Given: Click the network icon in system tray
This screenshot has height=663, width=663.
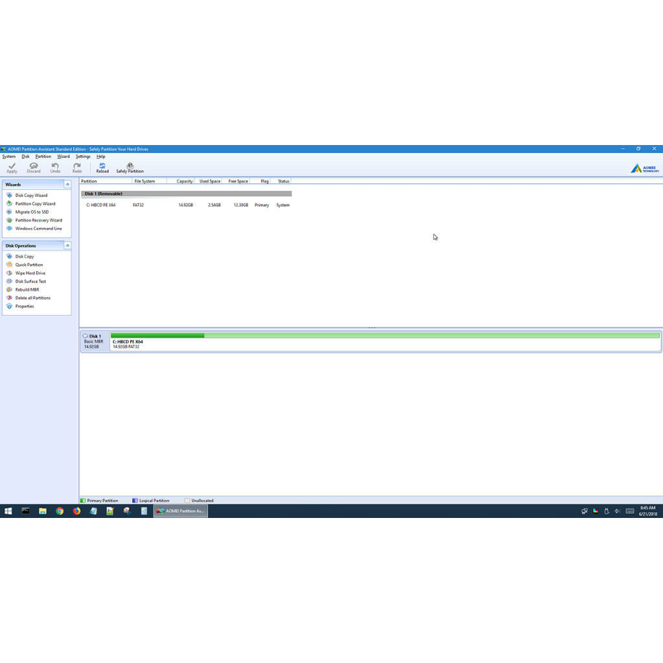Looking at the screenshot, I should pos(585,511).
